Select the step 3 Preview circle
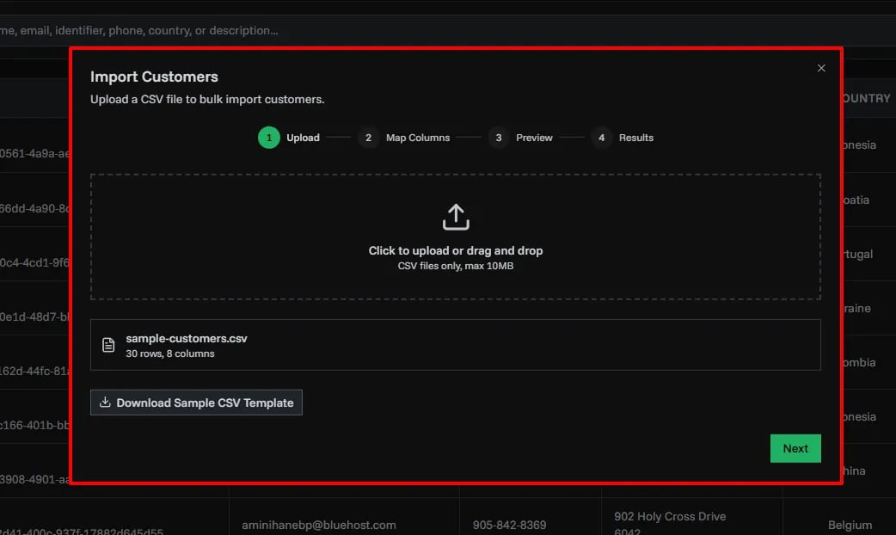 tap(499, 137)
